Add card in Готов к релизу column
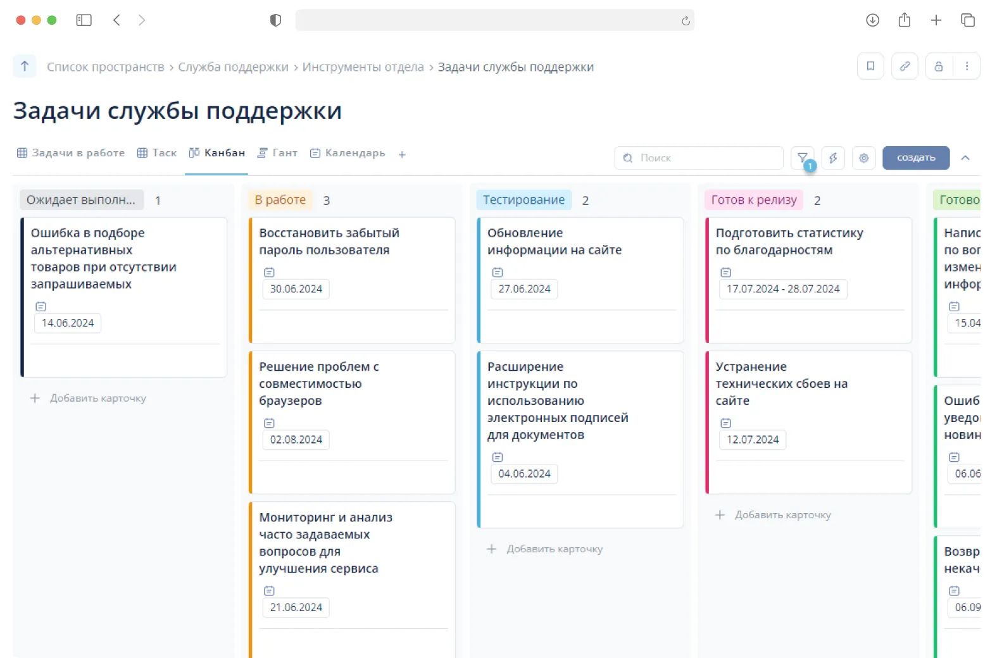Image resolution: width=990 pixels, height=658 pixels. (x=774, y=514)
